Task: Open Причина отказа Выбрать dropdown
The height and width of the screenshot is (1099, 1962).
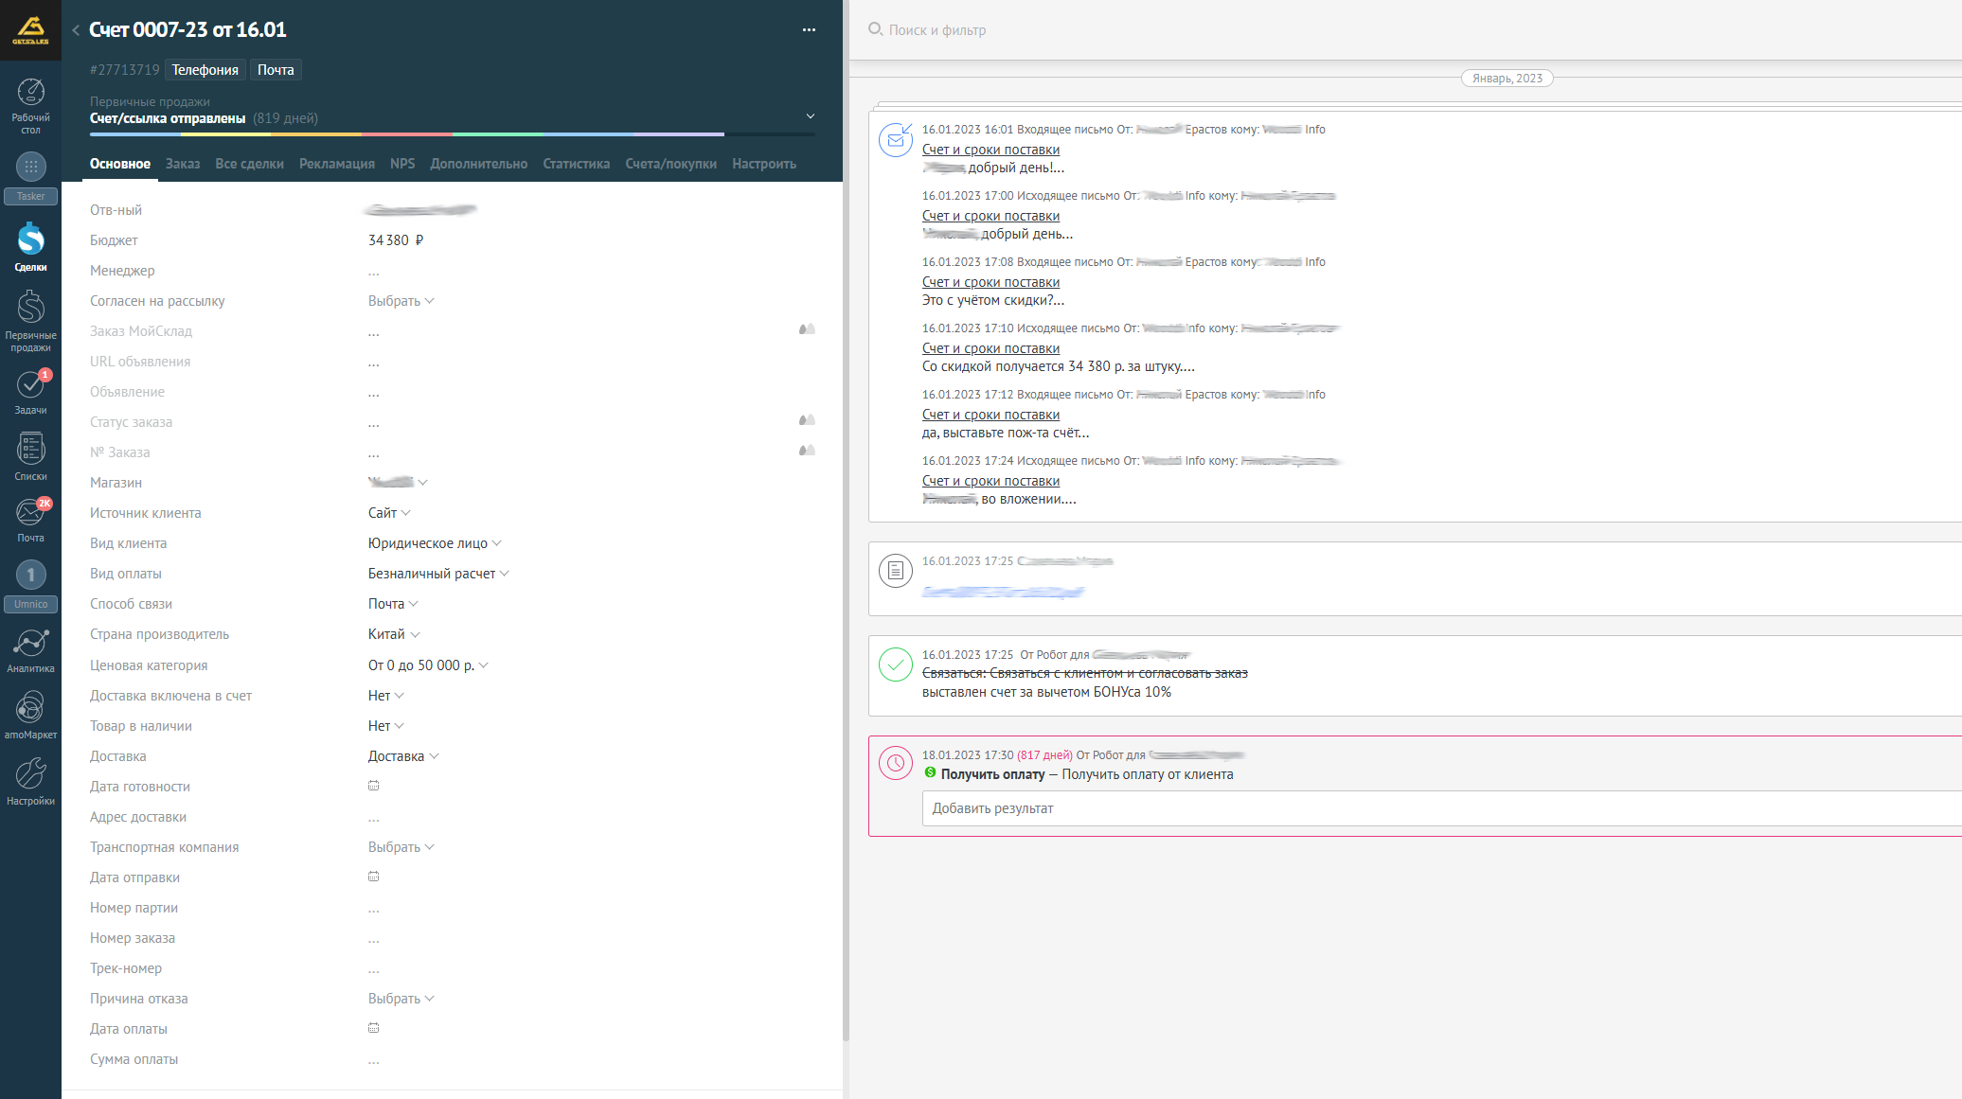Action: pyautogui.click(x=401, y=999)
